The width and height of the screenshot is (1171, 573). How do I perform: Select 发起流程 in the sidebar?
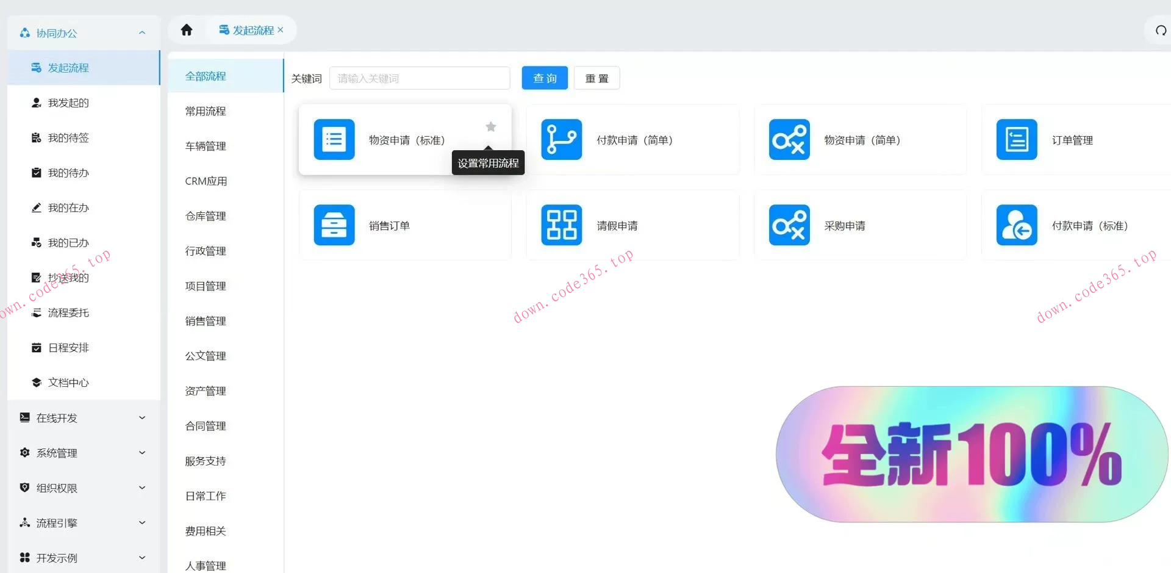click(x=69, y=68)
